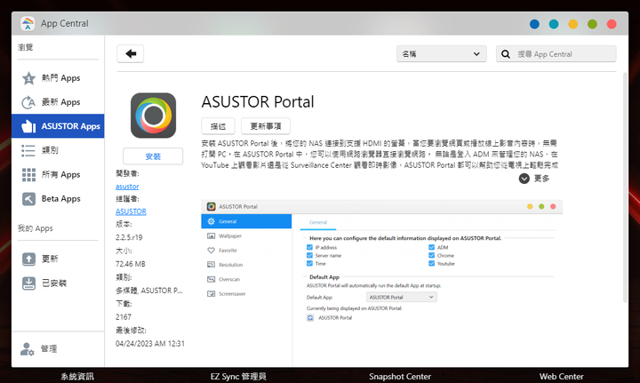Click the search magnifier icon
The width and height of the screenshot is (640, 383).
pos(505,54)
